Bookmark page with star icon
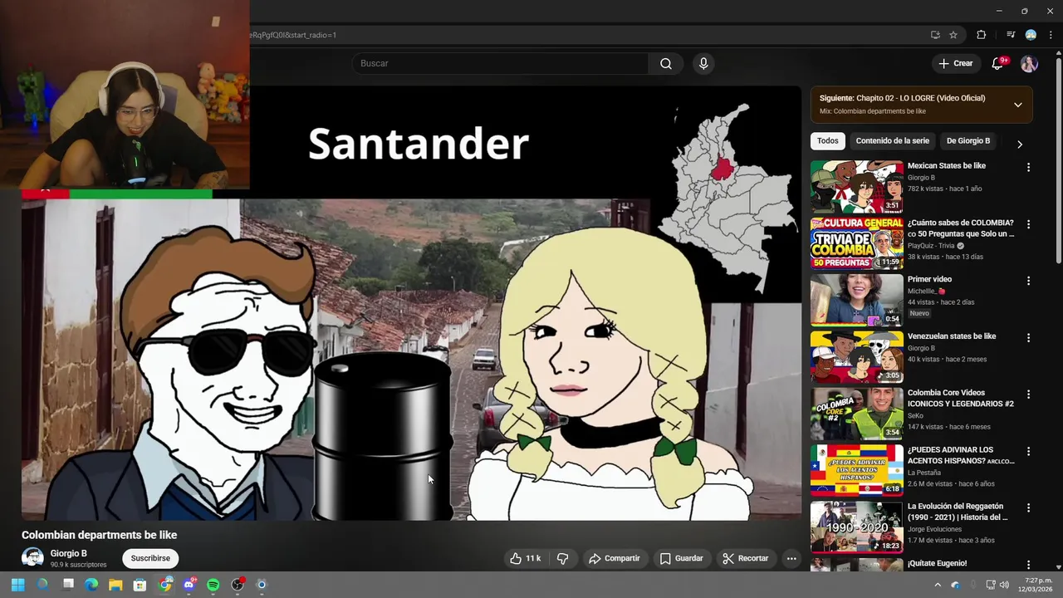Image resolution: width=1063 pixels, height=598 pixels. (x=953, y=35)
